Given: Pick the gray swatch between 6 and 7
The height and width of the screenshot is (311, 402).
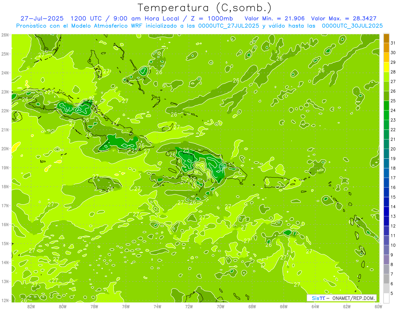Looking at the screenshot, I should (x=386, y=279).
